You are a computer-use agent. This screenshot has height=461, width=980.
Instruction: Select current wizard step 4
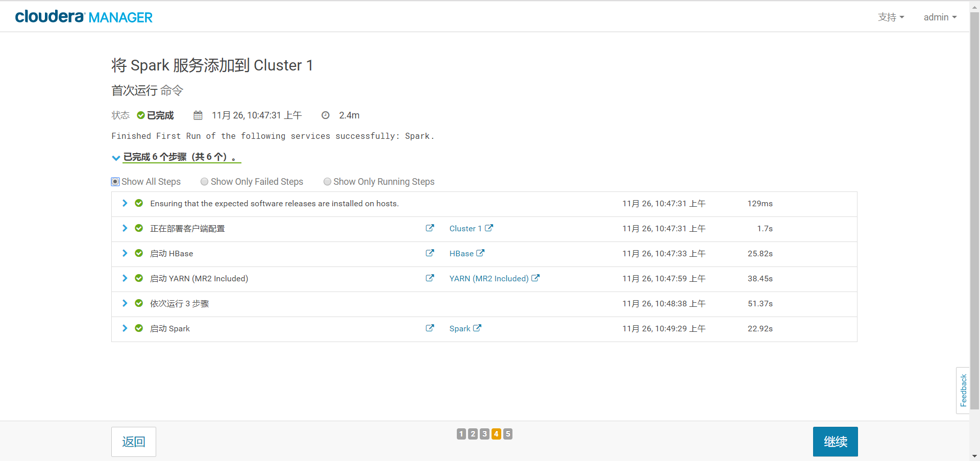tap(496, 434)
